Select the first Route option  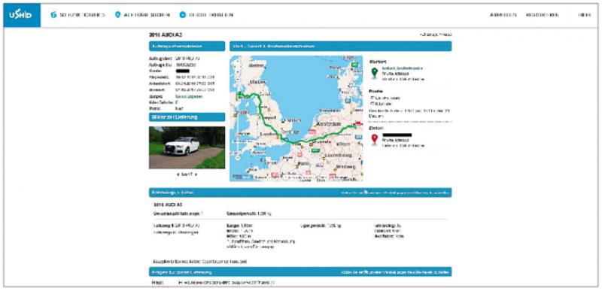pos(372,99)
